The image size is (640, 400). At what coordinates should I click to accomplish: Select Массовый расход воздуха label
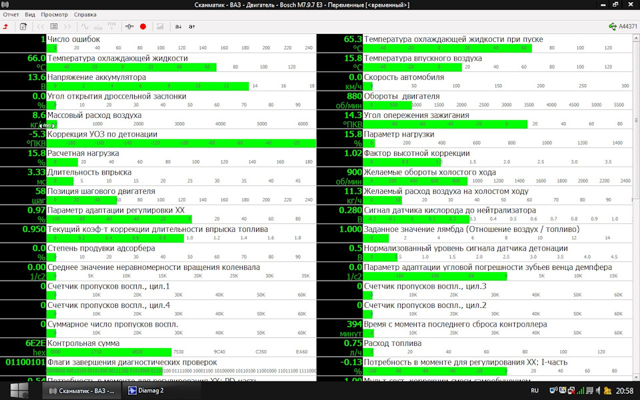pyautogui.click(x=94, y=115)
